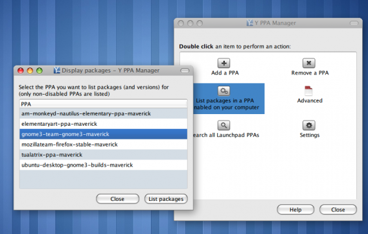Click List packages button

pyautogui.click(x=166, y=199)
